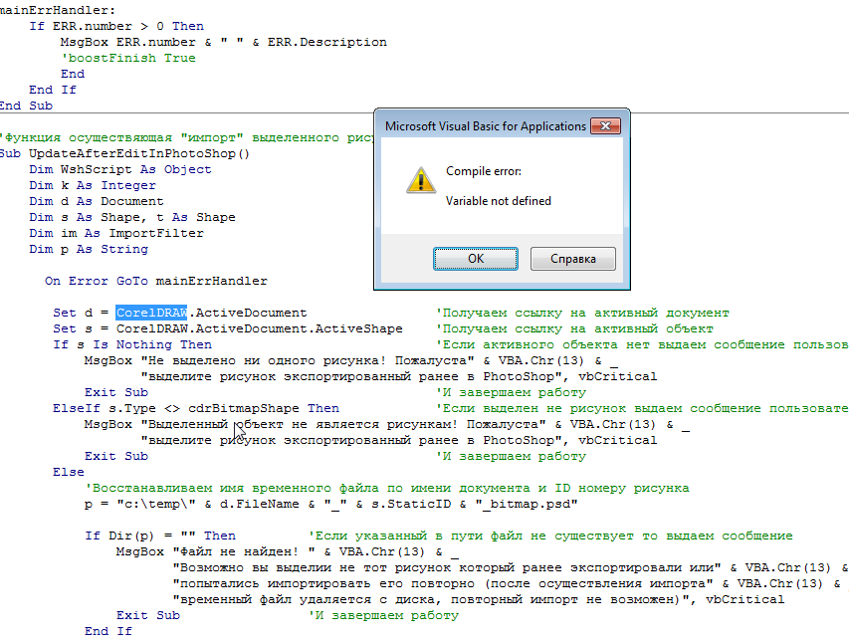This screenshot has width=849, height=644.
Task: Click "MsgBox ERR.number" line in error handler
Action: 224,42
